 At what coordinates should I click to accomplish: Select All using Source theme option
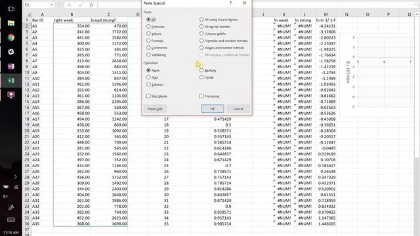pyautogui.click(x=219, y=20)
